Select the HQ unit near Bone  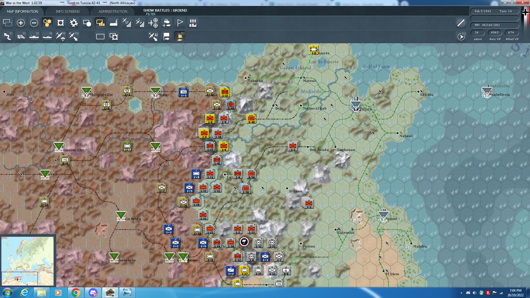click(183, 92)
